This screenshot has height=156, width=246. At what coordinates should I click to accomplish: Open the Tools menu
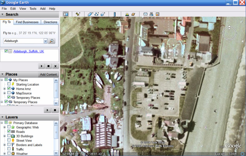point(33,9)
